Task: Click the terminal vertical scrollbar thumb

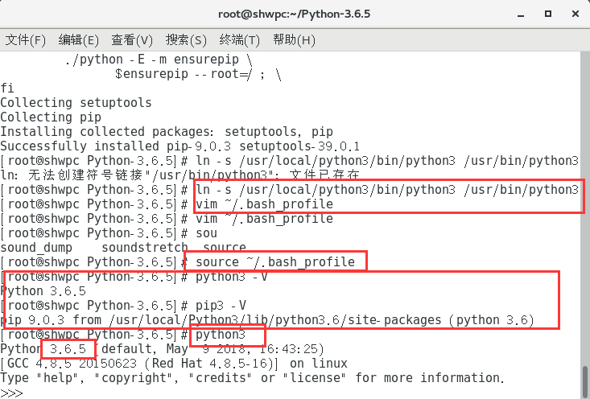Action: click(x=585, y=381)
